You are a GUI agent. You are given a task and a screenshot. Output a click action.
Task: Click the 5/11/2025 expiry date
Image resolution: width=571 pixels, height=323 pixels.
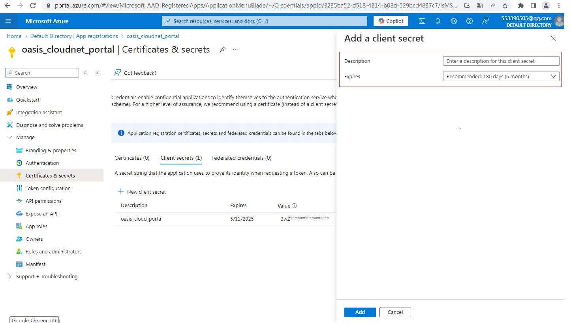click(242, 219)
